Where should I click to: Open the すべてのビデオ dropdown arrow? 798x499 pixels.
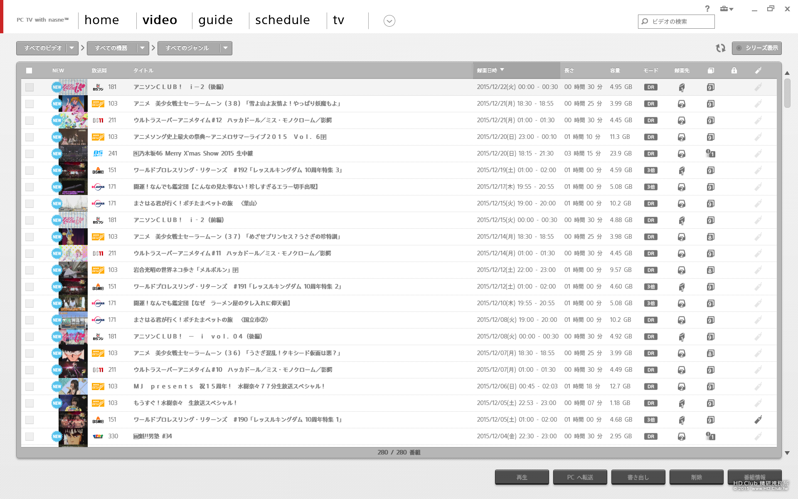[72, 48]
